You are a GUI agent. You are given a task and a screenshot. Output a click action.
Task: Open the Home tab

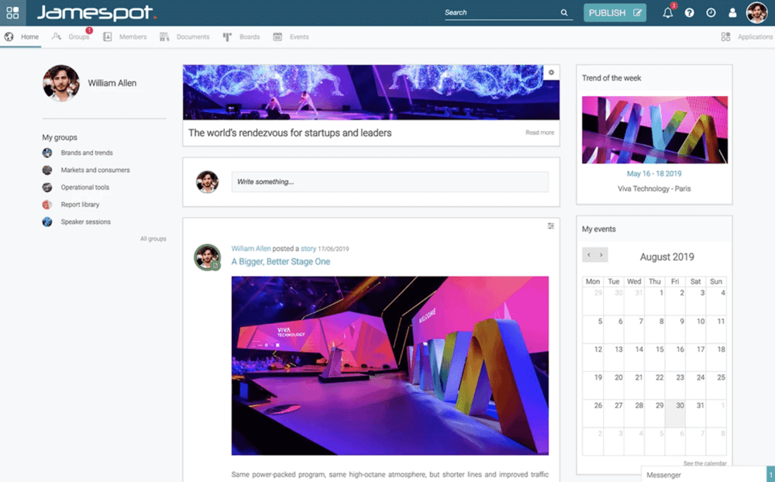21,36
